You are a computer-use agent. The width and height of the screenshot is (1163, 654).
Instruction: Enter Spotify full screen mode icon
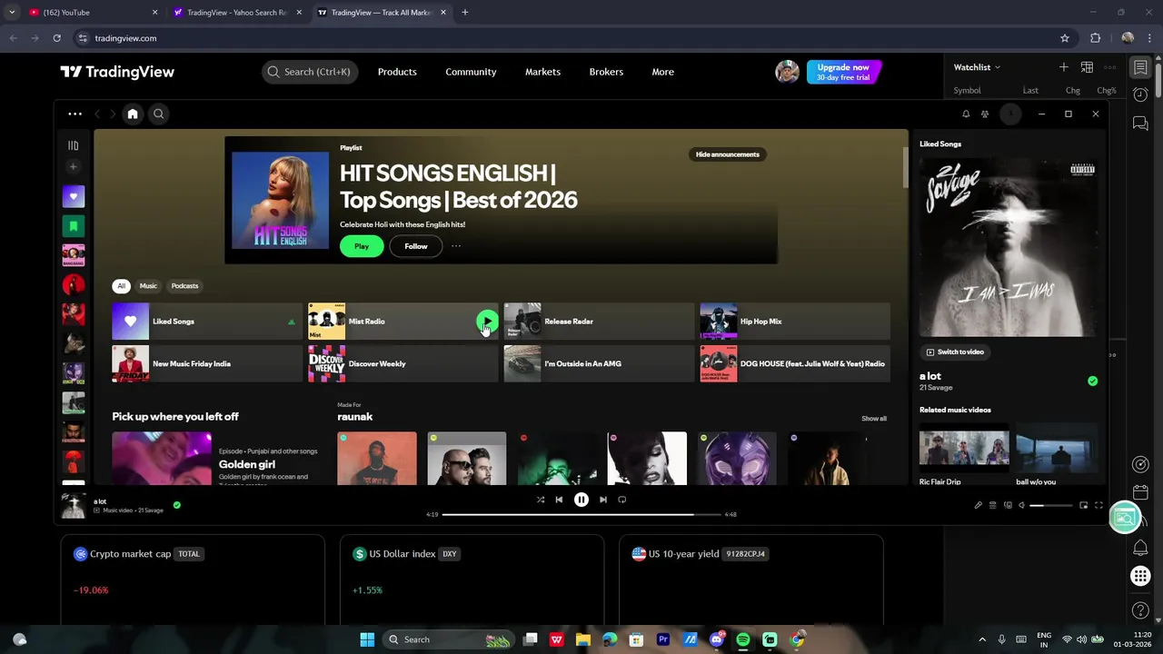pyautogui.click(x=1098, y=505)
